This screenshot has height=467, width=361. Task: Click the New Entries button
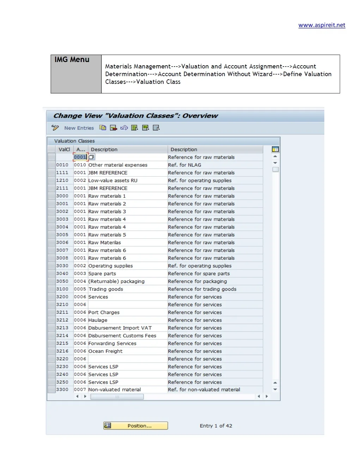click(x=79, y=128)
